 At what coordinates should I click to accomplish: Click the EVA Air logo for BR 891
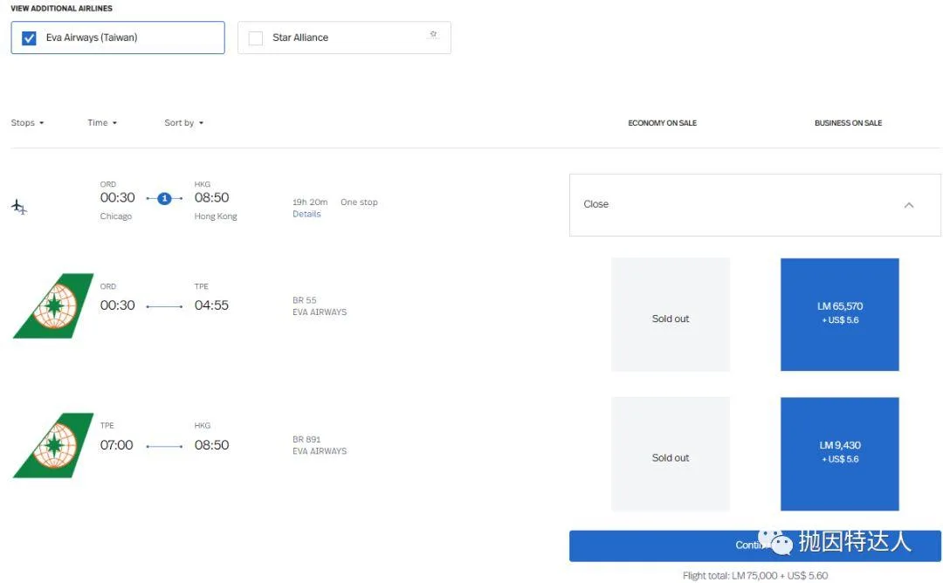click(x=54, y=446)
